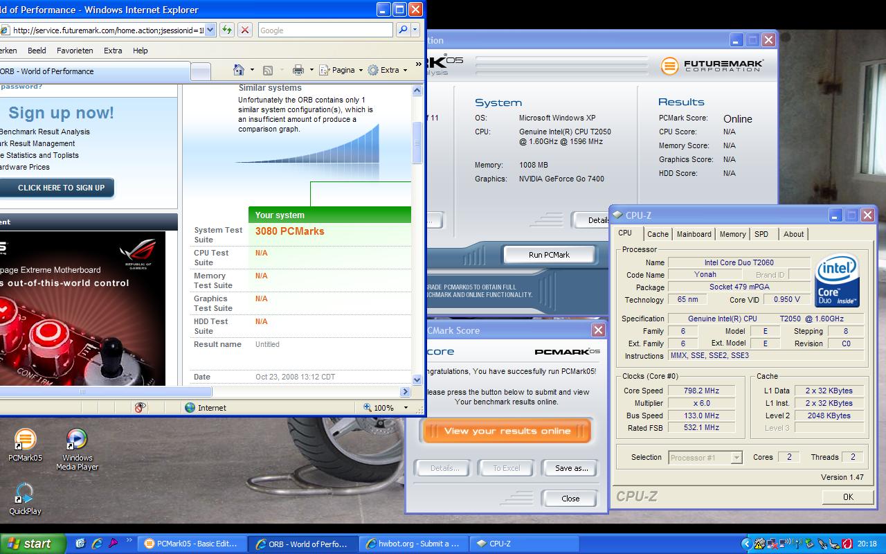The height and width of the screenshot is (554, 886).
Task: Open the Extra menu in the menu bar
Action: pos(113,51)
